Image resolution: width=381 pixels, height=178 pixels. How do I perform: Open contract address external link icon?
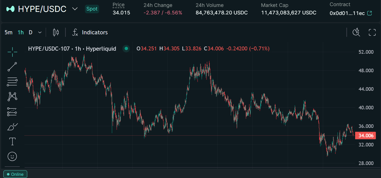click(x=370, y=13)
